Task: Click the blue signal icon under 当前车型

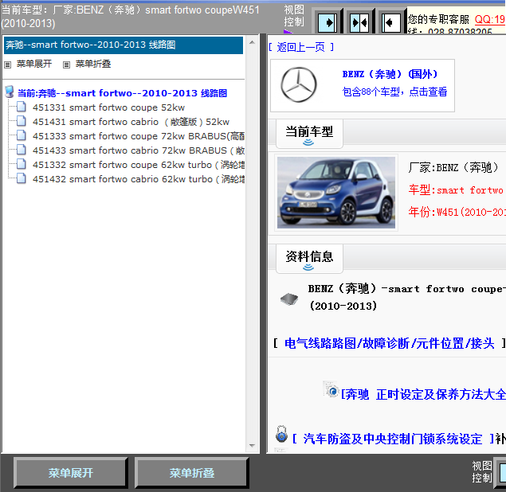Action: (308, 143)
